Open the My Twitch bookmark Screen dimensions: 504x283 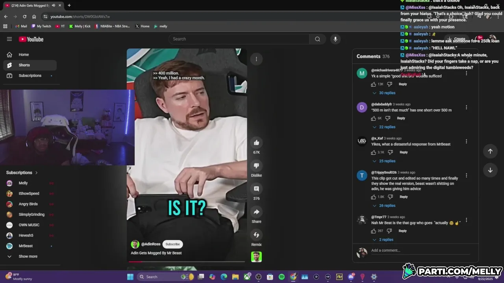[41, 26]
